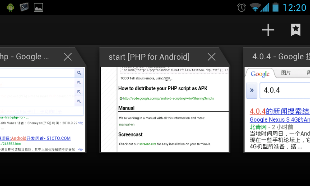This screenshot has height=186, width=310.
Task: Tap the green Android notification icon
Action: [x=10, y=7]
